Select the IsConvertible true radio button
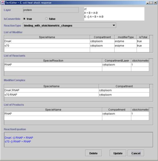Viewport: 158px width, 161px height. tap(24, 19)
